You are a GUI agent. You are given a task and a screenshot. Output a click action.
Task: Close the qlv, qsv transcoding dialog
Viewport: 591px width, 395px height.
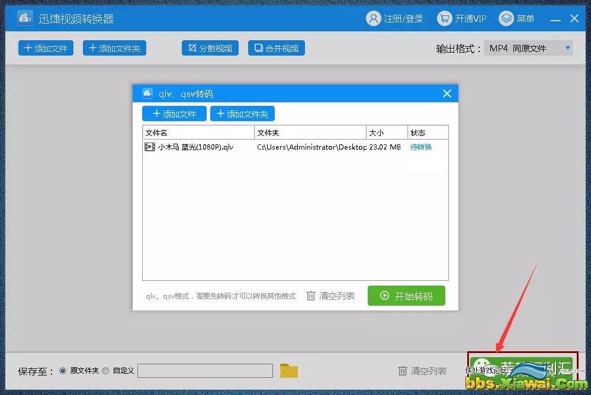click(x=447, y=93)
